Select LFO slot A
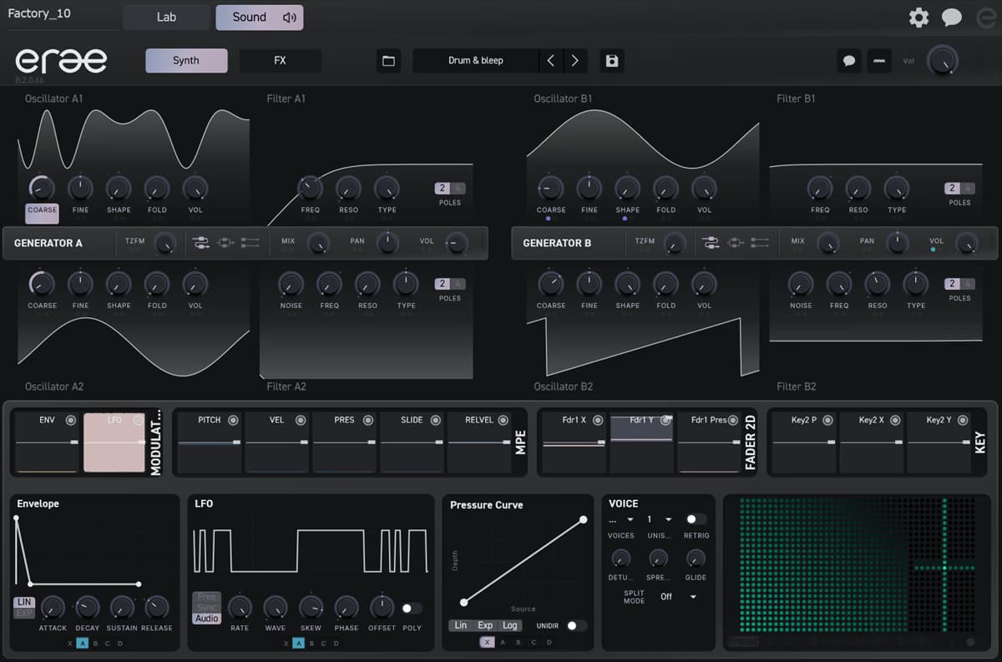1002x662 pixels. click(300, 643)
